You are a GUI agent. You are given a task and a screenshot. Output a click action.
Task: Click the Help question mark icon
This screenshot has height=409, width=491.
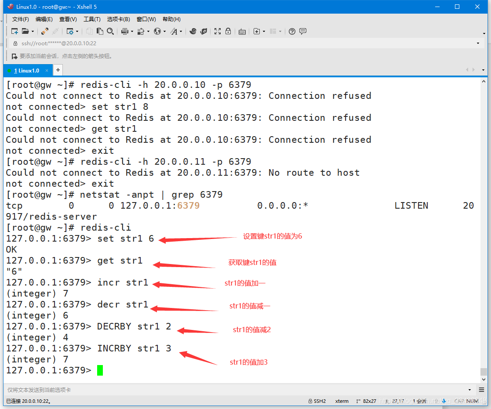point(292,31)
